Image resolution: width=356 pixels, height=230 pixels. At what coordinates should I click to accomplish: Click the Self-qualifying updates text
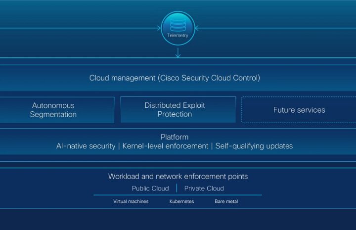tap(254, 146)
